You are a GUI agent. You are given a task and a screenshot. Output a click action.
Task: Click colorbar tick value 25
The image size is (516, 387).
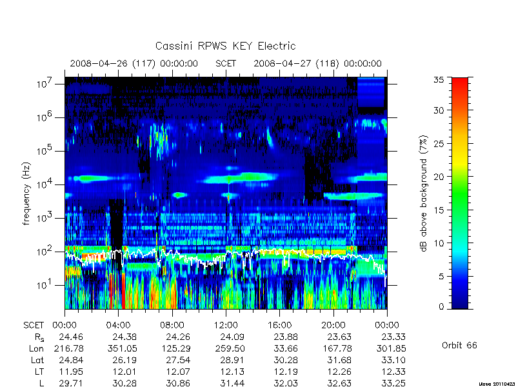[439, 143]
